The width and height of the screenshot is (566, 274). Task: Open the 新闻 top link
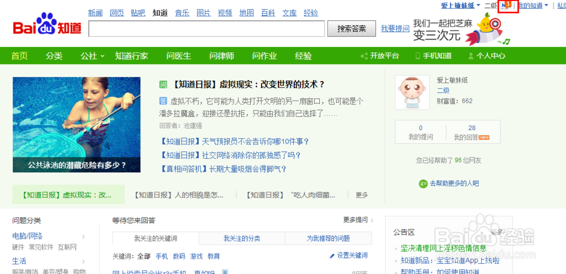click(95, 14)
